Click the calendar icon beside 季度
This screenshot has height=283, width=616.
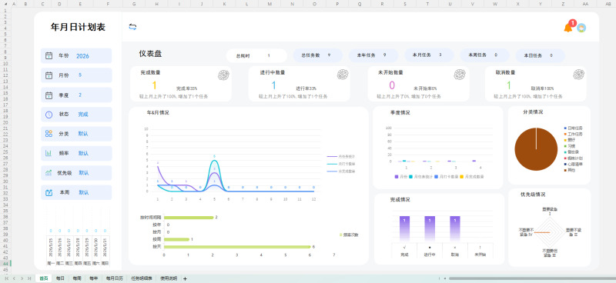click(49, 95)
